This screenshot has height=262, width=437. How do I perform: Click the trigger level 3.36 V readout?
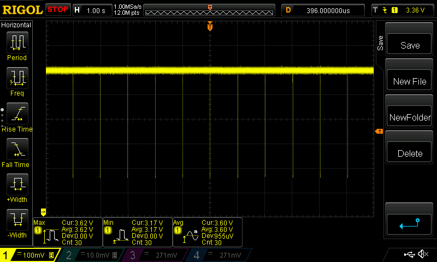pos(415,10)
